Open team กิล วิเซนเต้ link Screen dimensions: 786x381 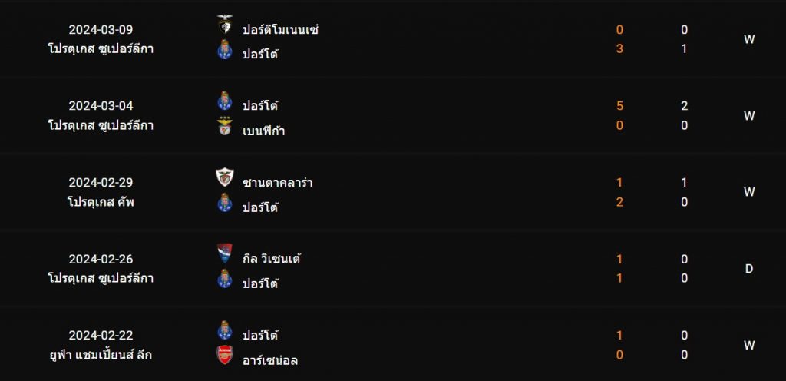[x=272, y=259]
